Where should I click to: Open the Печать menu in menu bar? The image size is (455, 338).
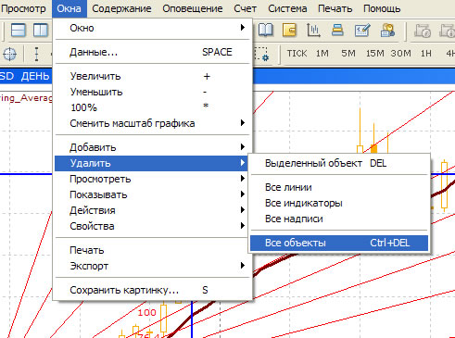point(335,8)
